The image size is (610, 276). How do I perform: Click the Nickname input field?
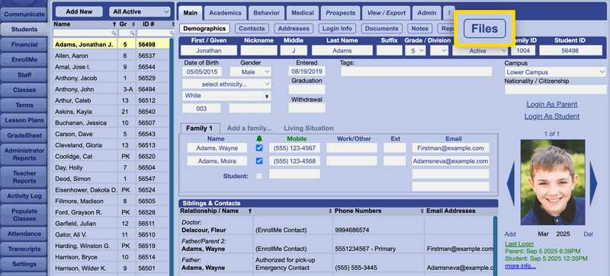click(258, 50)
